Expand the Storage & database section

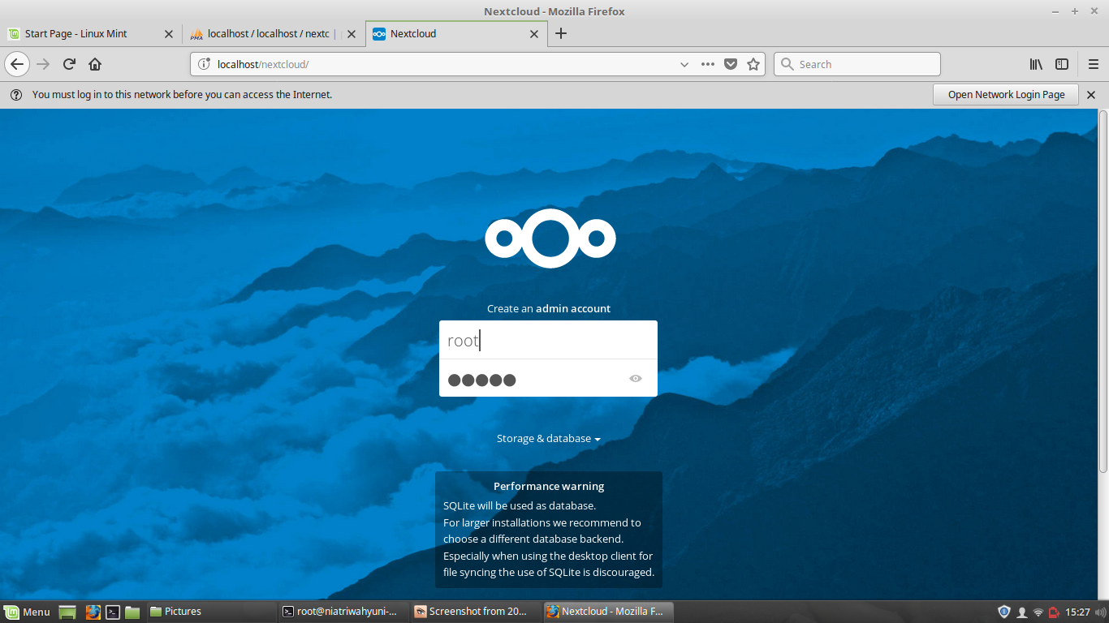click(x=548, y=438)
